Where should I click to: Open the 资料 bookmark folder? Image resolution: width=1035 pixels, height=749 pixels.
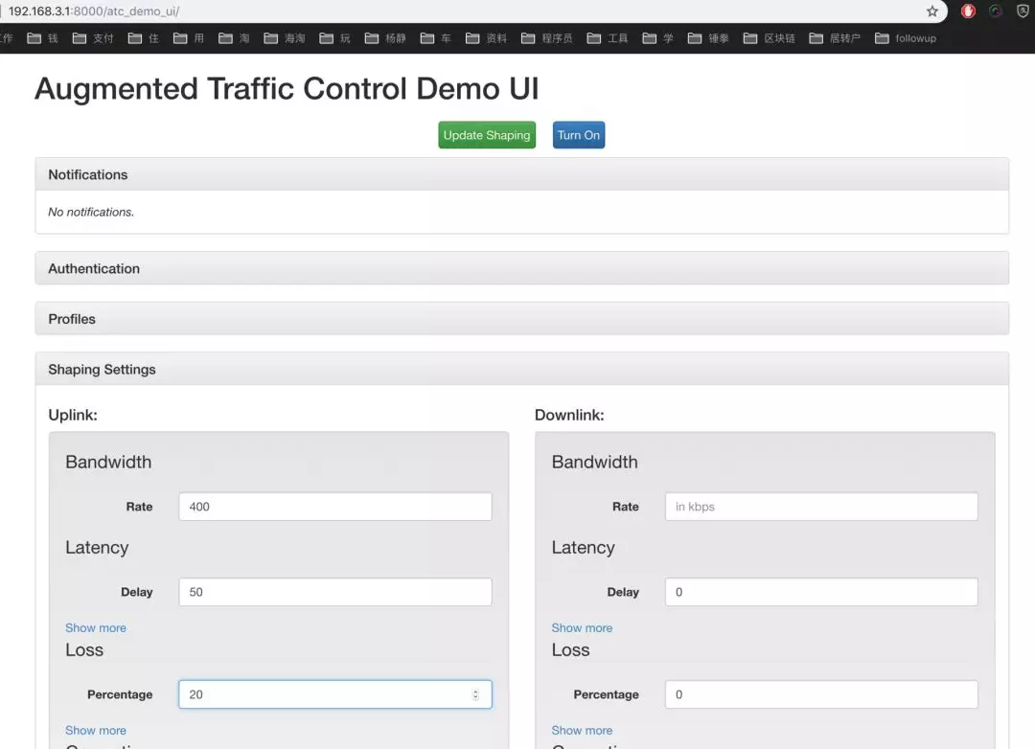487,38
